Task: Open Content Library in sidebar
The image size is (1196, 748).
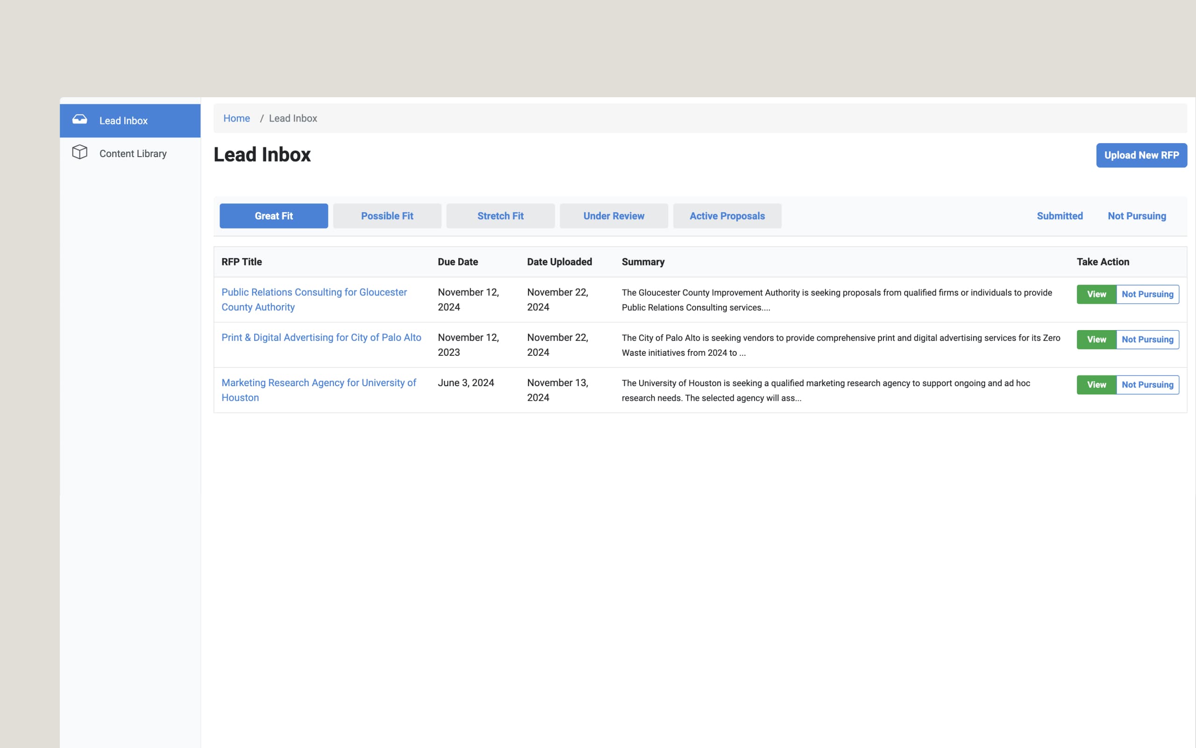Action: click(133, 154)
